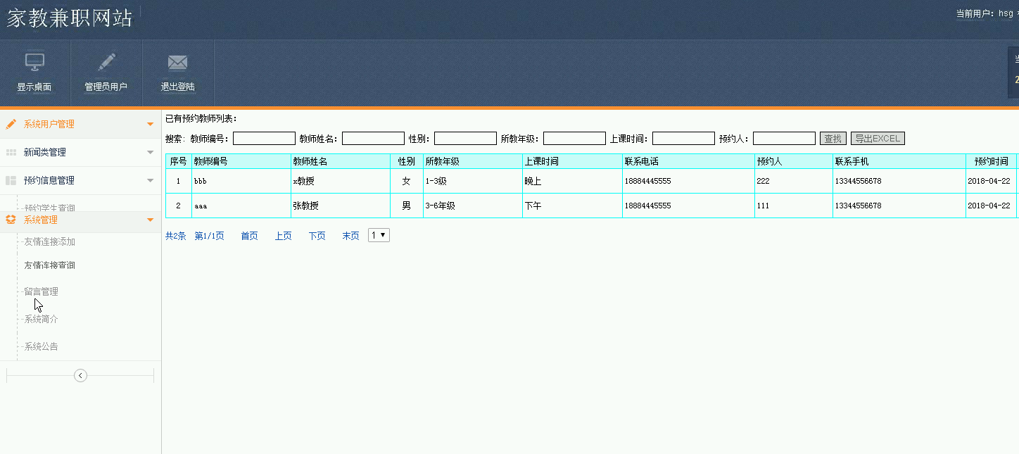
Task: Go to 首页 in pagination
Action: (249, 236)
